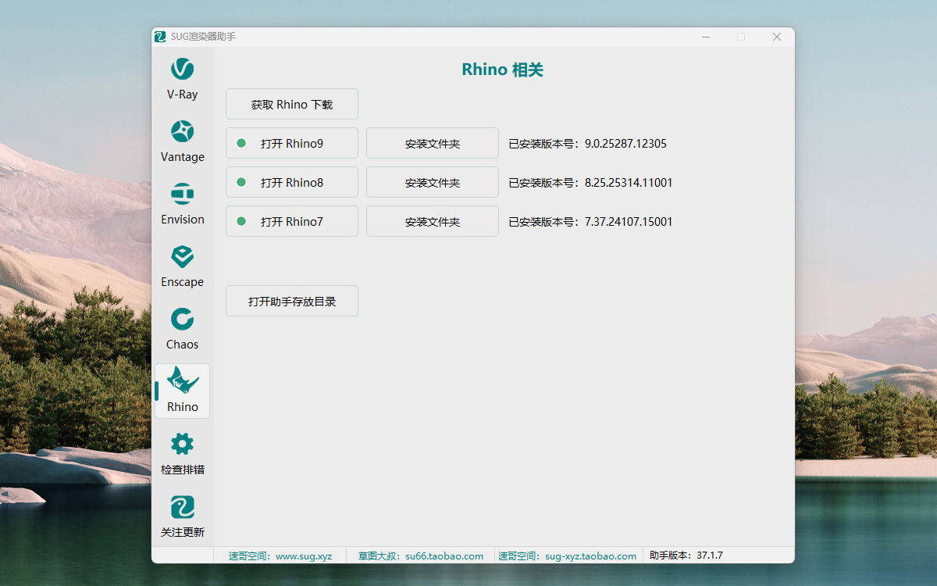
Task: Open 安装文件夹 for Rhino8
Action: click(x=432, y=182)
